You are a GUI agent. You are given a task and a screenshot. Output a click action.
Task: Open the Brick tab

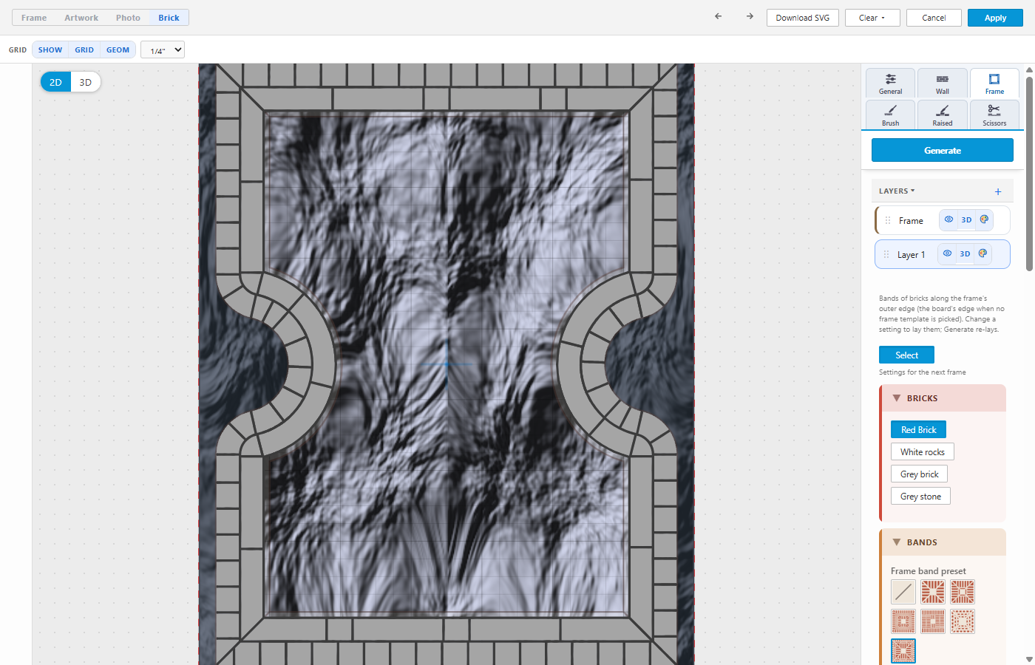click(169, 18)
